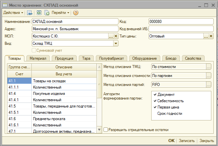Open Метод списания ТМЦ ellipsis selector
Screen dimensions: 218x146
click(209, 67)
